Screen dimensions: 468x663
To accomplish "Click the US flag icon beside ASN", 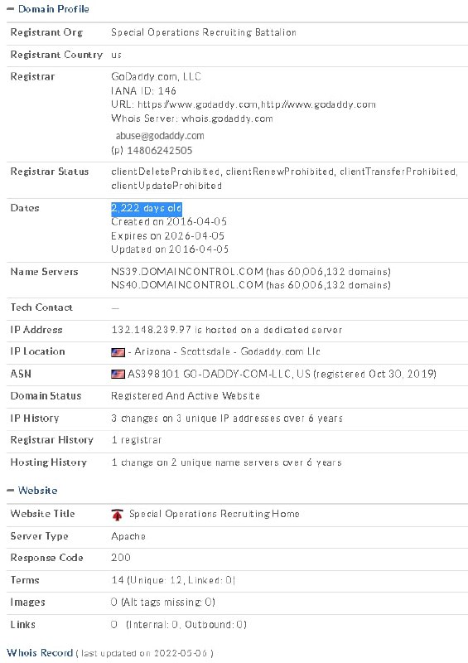I will click(x=118, y=374).
